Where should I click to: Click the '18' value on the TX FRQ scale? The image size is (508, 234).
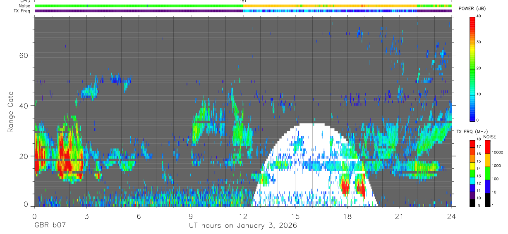[479, 140]
